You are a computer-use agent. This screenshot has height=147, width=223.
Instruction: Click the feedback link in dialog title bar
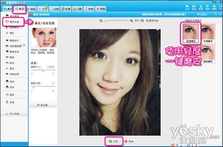[202, 14]
